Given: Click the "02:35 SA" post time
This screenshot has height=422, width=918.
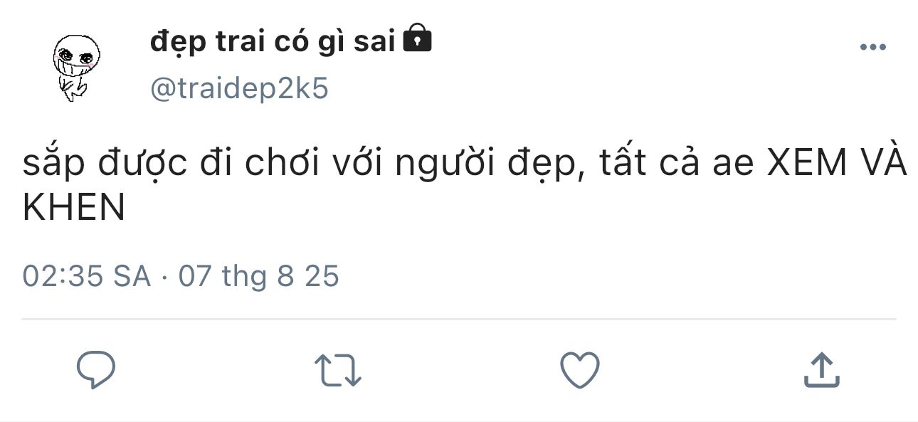Looking at the screenshot, I should pos(87,276).
